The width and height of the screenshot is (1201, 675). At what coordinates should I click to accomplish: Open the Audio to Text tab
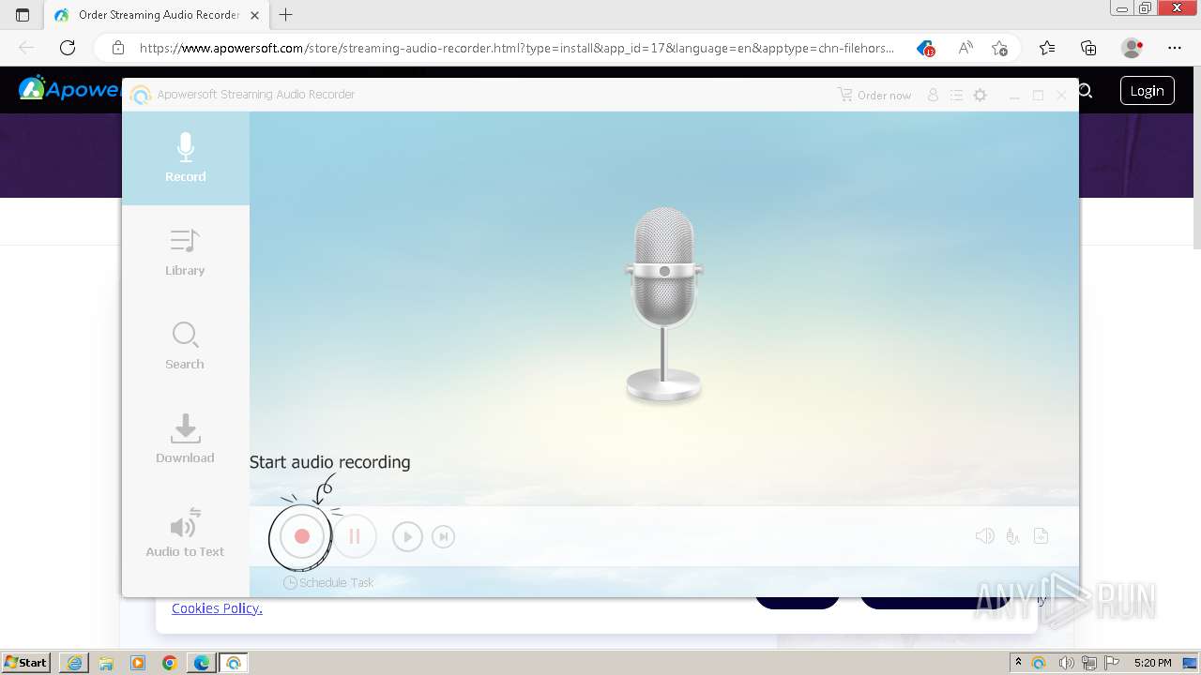186,532
